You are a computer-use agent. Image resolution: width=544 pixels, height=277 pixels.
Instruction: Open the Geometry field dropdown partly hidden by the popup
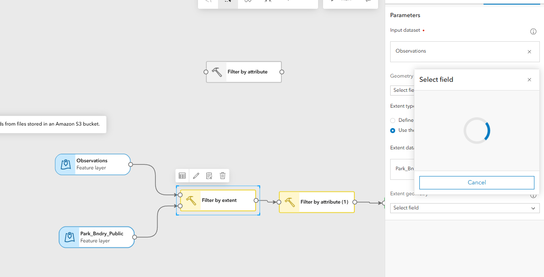pos(402,90)
